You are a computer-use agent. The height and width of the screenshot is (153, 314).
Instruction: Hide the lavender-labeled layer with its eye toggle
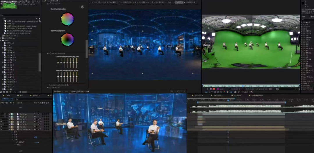1,124
